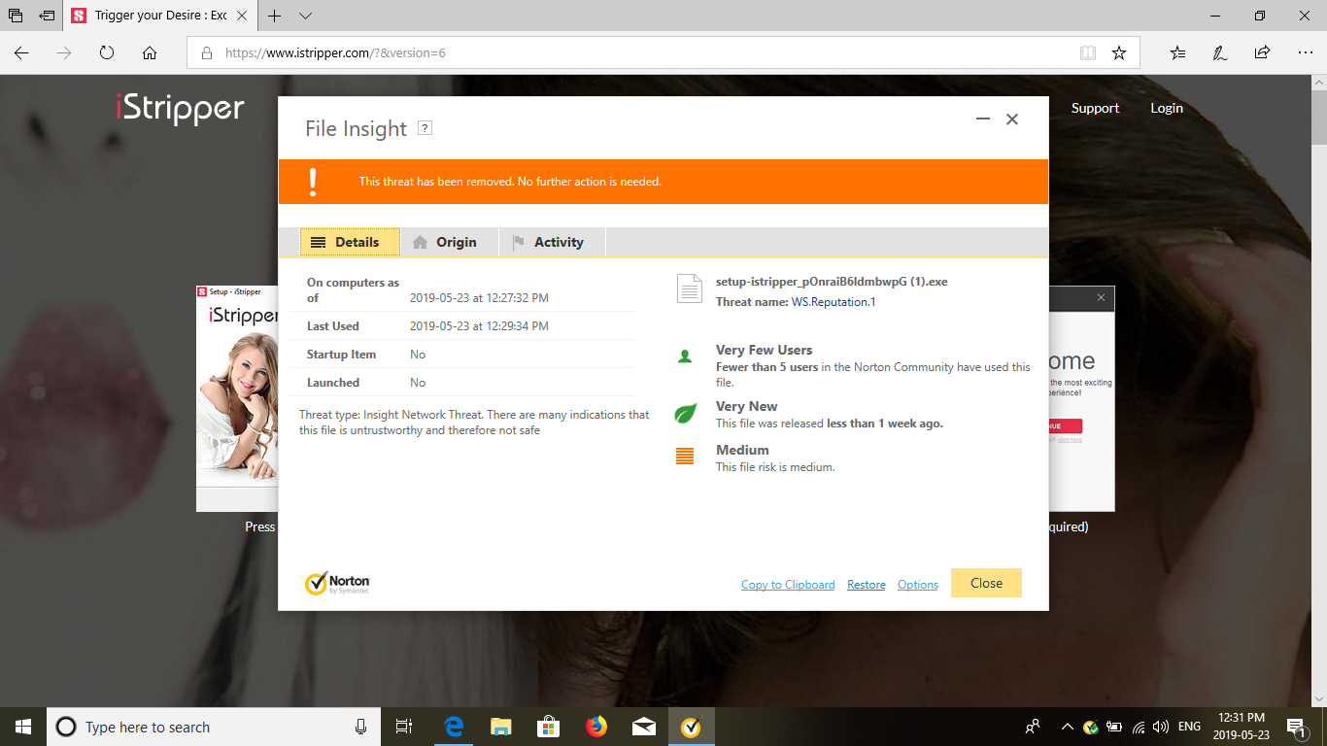The image size is (1327, 746).
Task: Open a new Edge tab
Action: (275, 17)
